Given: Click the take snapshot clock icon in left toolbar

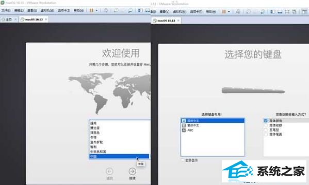Looking at the screenshot, I should 116,10.
